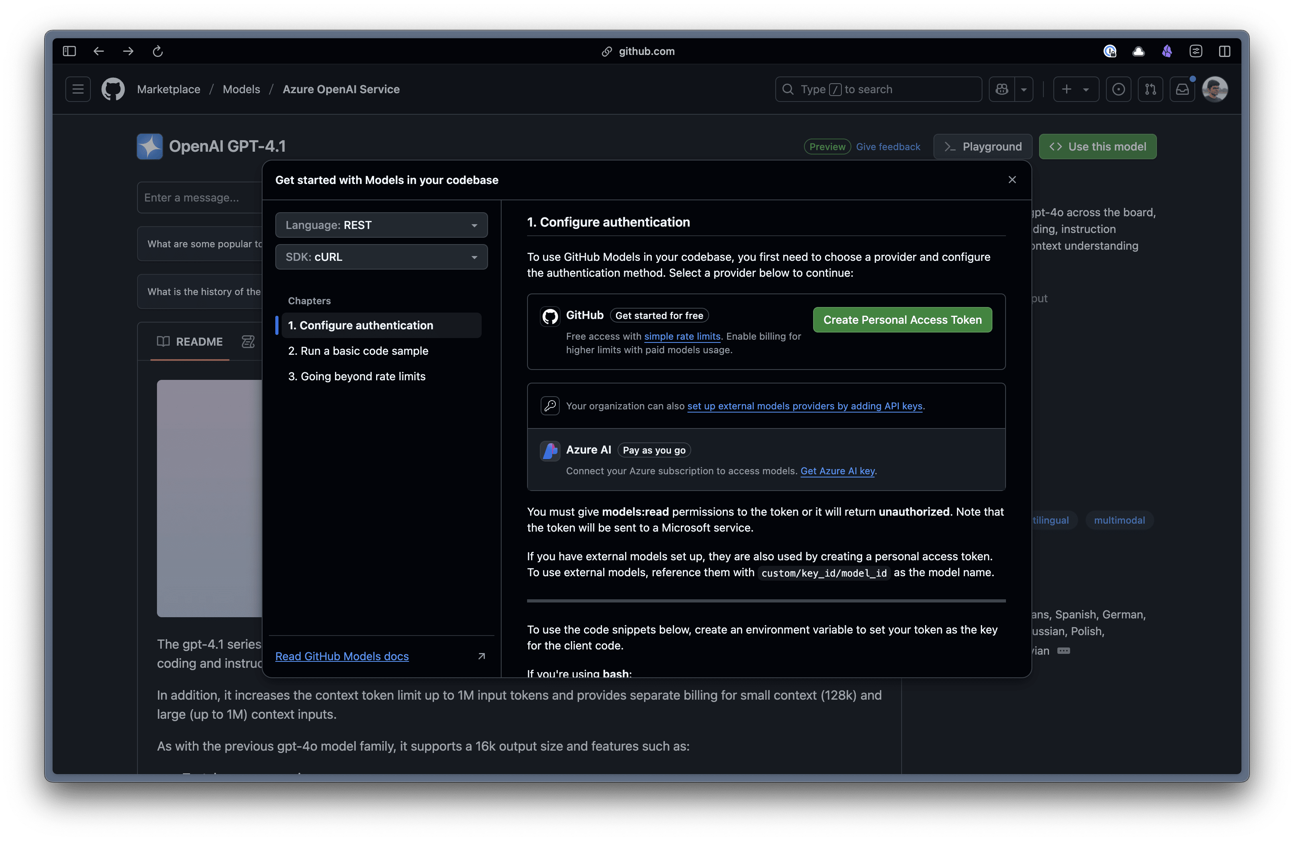Toggle the browser sidebar icon
This screenshot has width=1294, height=841.
click(69, 51)
